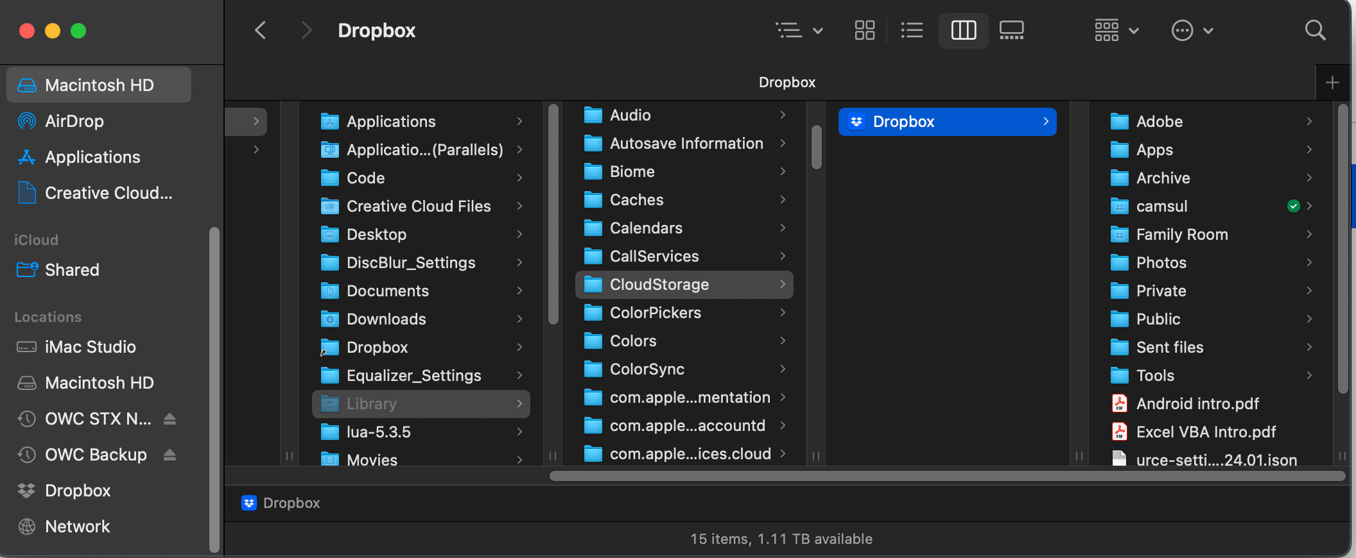1356x558 pixels.
Task: Switch to column view
Action: (x=963, y=30)
